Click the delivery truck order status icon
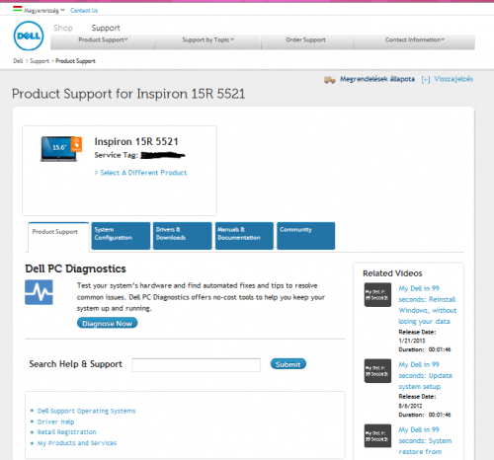 330,79
